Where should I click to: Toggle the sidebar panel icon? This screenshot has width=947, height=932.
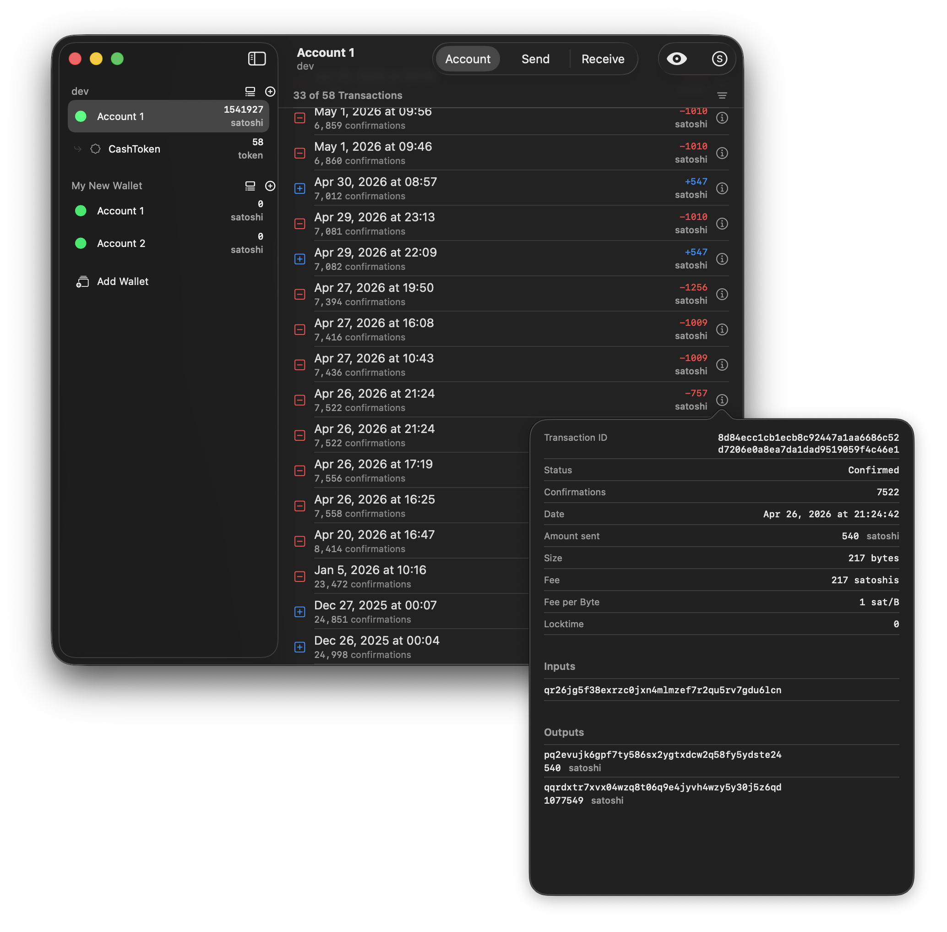[257, 59]
